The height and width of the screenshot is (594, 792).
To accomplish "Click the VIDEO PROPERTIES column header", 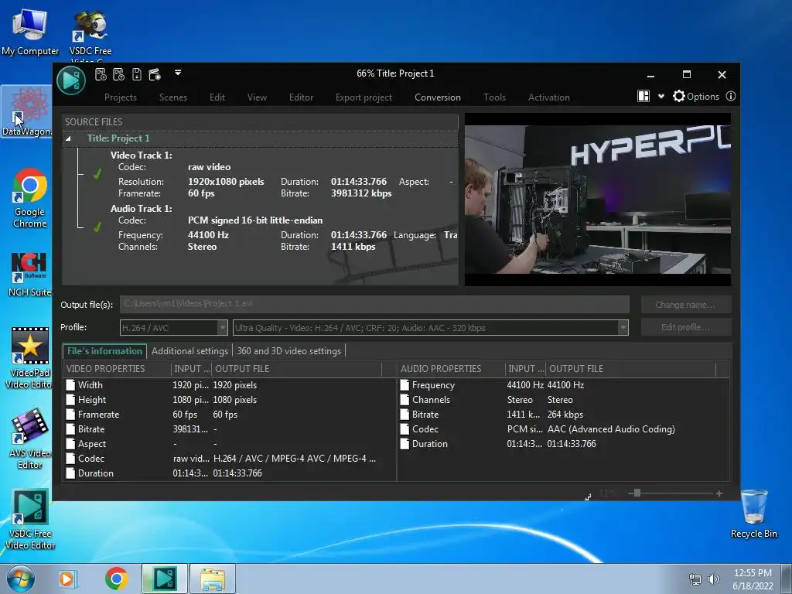I will pyautogui.click(x=118, y=369).
